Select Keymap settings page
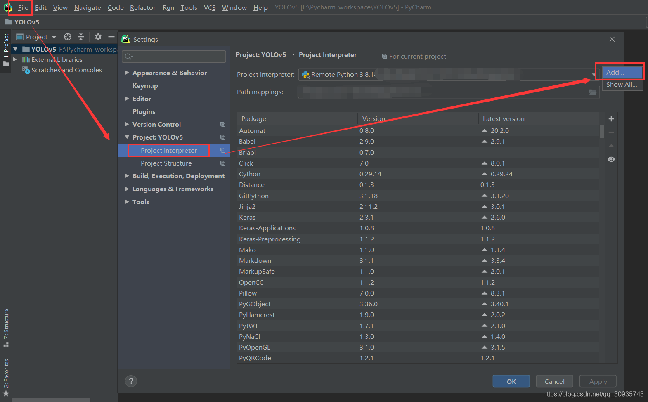The image size is (648, 402). click(145, 85)
